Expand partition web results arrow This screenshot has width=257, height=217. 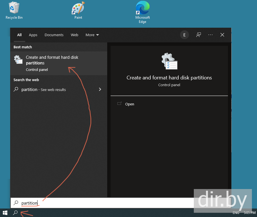[x=100, y=89]
